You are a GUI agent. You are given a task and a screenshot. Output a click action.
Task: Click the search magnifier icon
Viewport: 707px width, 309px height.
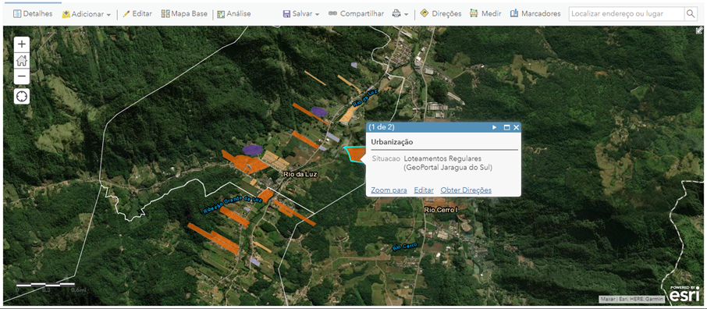[x=691, y=13]
